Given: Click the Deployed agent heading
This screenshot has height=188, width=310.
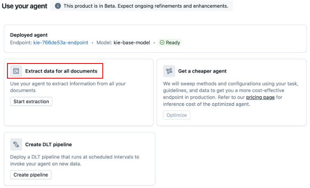Looking at the screenshot, I should pos(29,35).
